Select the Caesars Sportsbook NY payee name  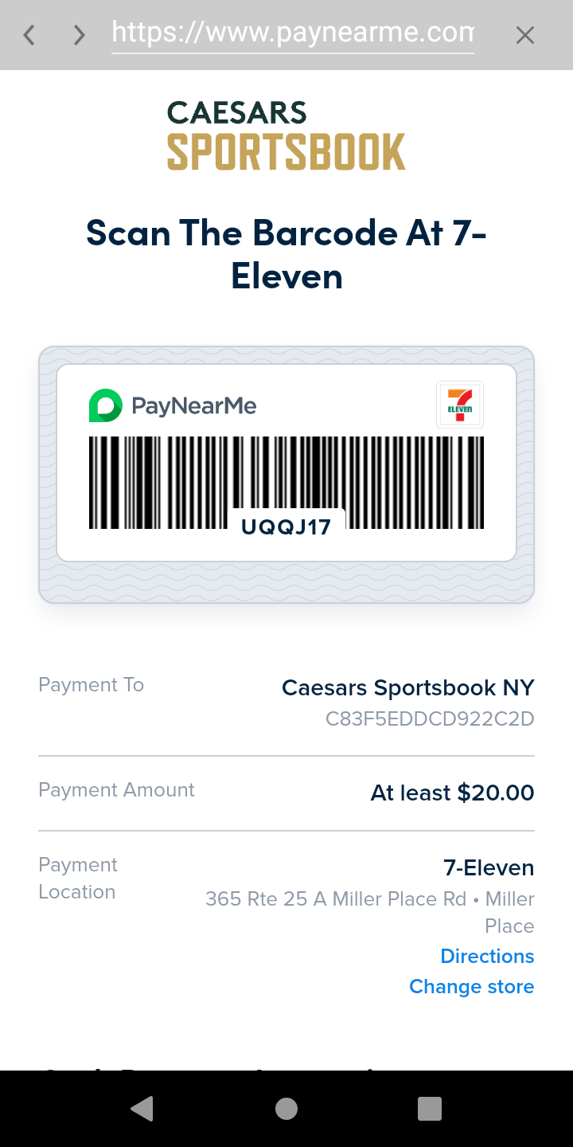[x=408, y=687]
